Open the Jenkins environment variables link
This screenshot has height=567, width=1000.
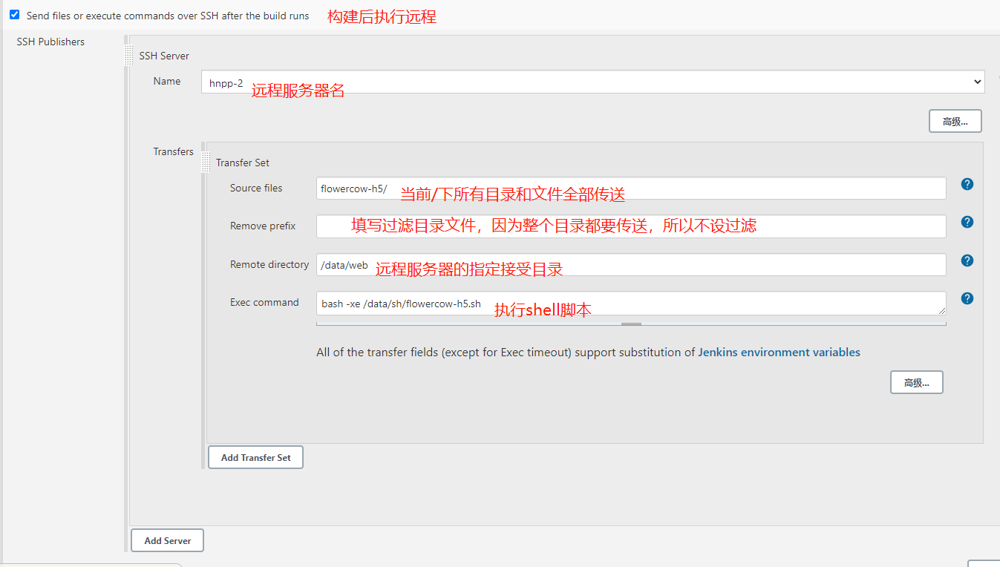tap(779, 352)
